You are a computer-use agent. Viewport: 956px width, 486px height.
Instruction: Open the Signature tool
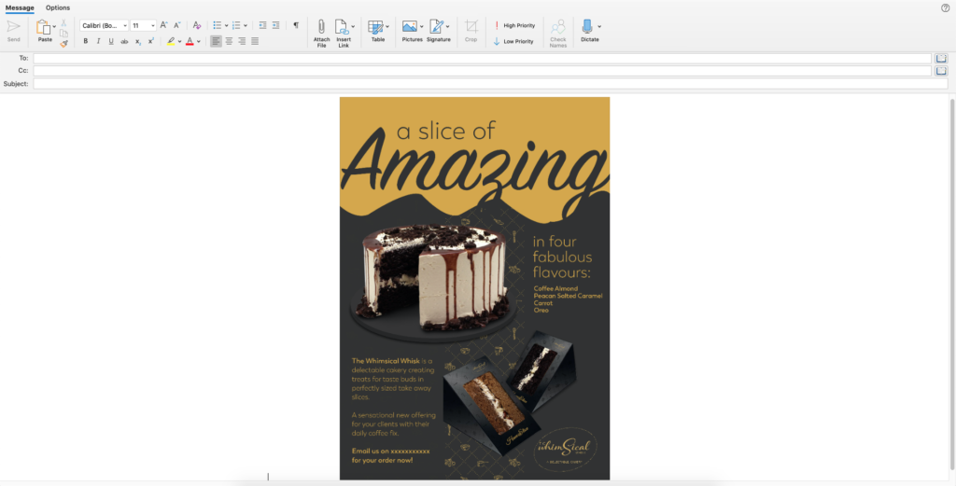click(436, 27)
